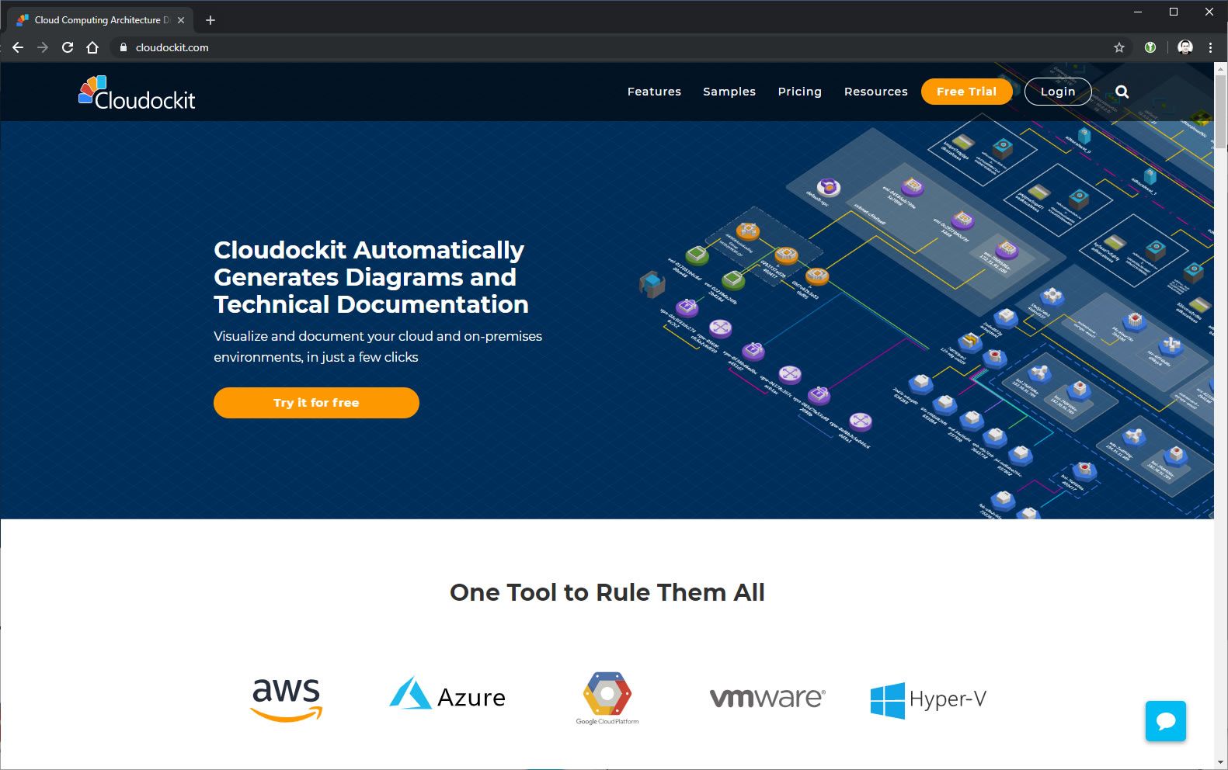Click the Cloudockit Automatically Generates Diagrams headline
The width and height of the screenshot is (1228, 770).
tap(371, 277)
